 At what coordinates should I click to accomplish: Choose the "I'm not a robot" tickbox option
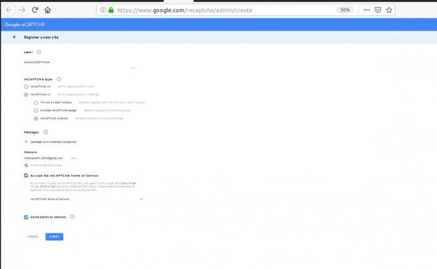(36, 103)
